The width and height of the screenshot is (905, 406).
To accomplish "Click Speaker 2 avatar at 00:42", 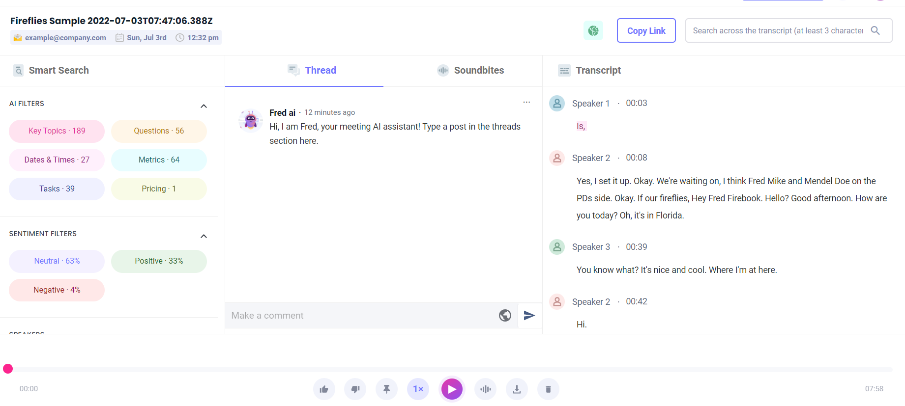I will coord(557,301).
